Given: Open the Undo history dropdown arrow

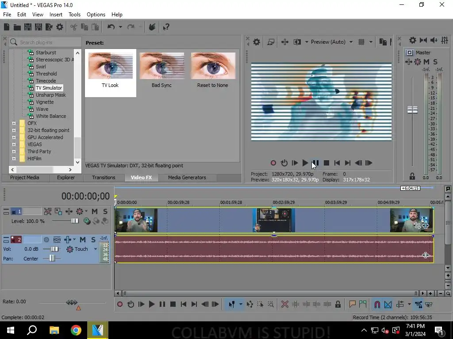Looking at the screenshot, I should coord(120,27).
